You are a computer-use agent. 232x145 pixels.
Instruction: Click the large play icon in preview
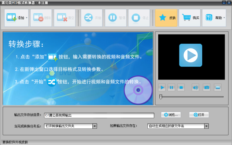pyautogui.click(x=191, y=55)
